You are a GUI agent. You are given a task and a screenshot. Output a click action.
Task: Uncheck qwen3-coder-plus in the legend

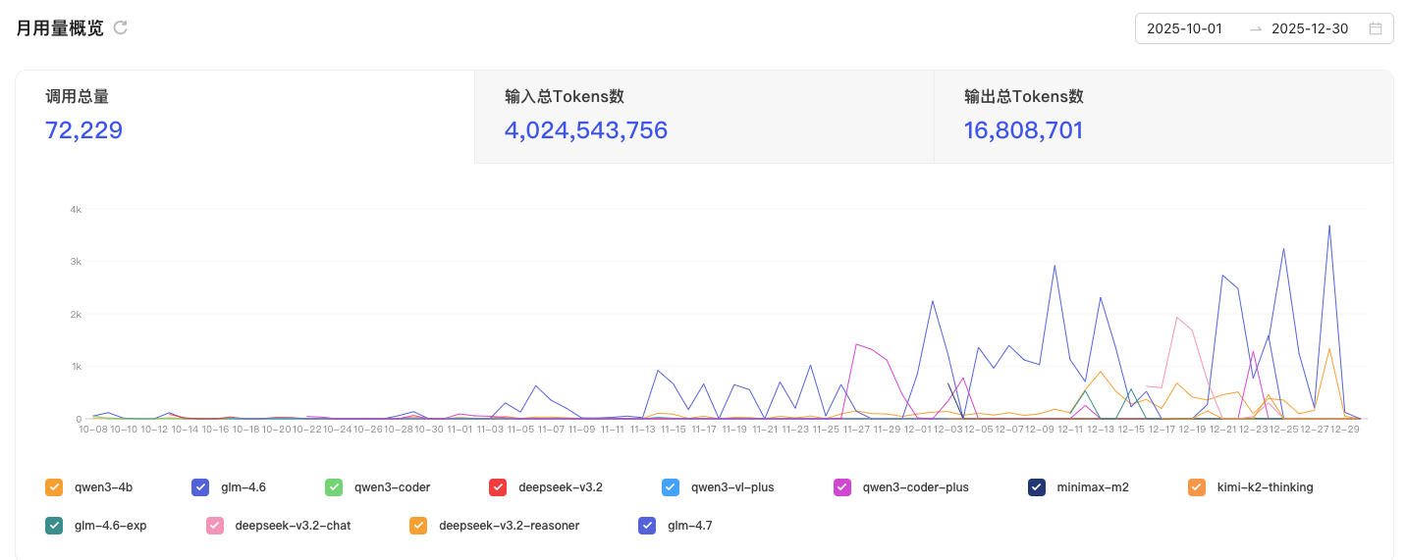(842, 486)
